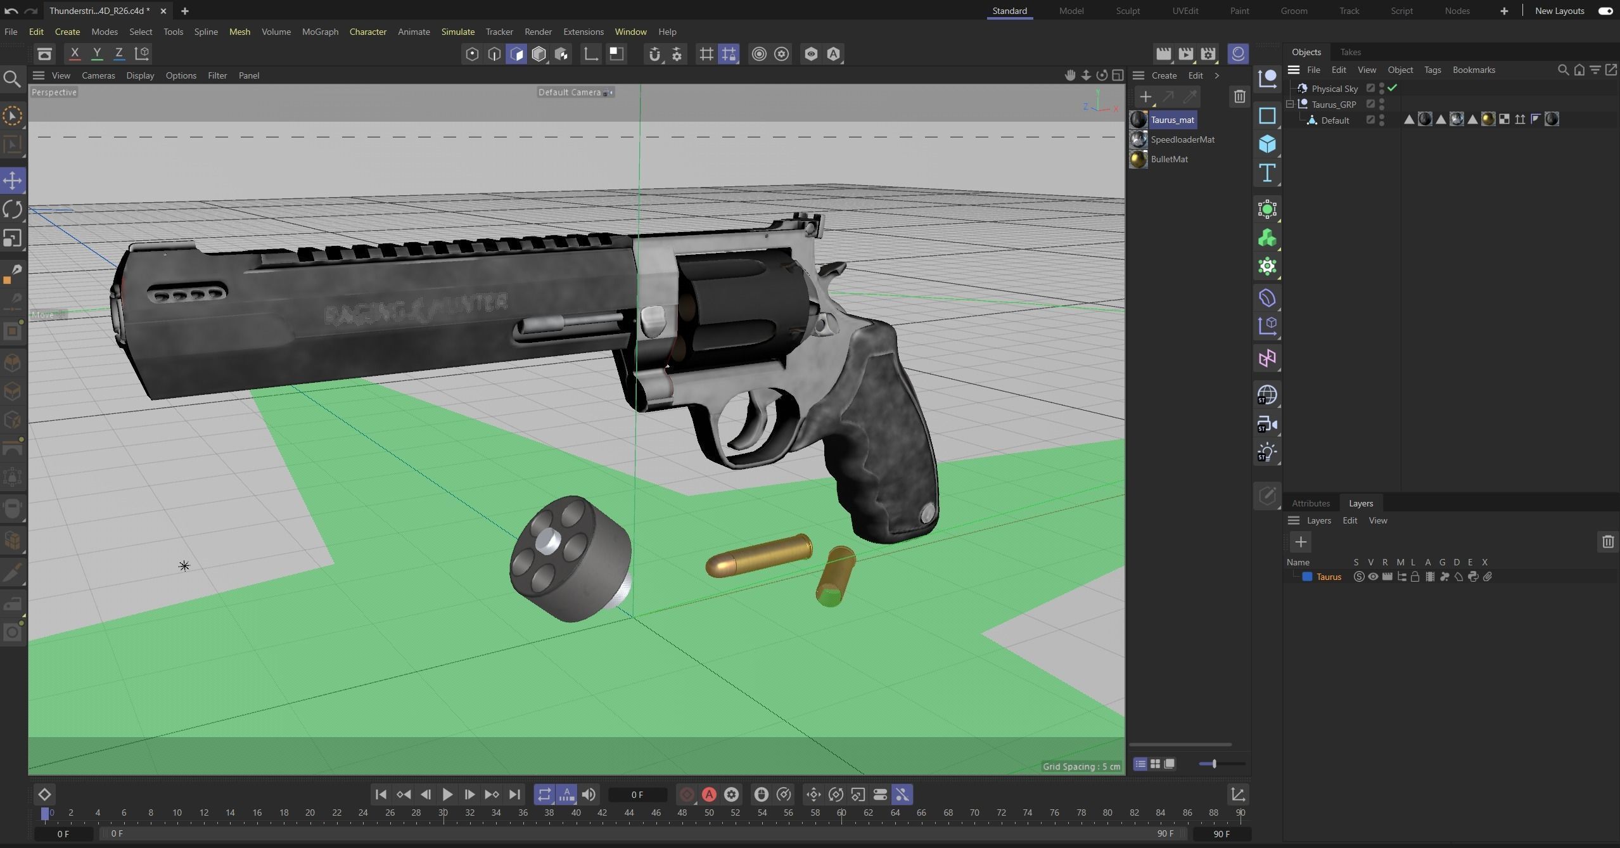Screen dimensions: 1620x848
Task: Click the Taurus layer color swatch
Action: coord(1307,577)
